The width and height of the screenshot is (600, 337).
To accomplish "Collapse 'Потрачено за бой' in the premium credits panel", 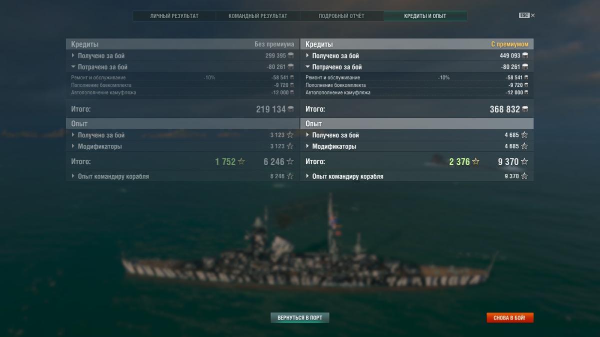I will point(416,67).
